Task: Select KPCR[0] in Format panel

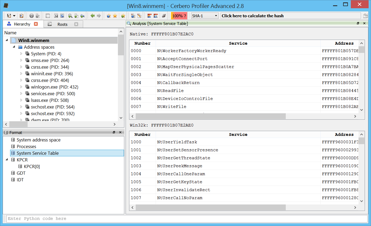Action: pos(32,166)
